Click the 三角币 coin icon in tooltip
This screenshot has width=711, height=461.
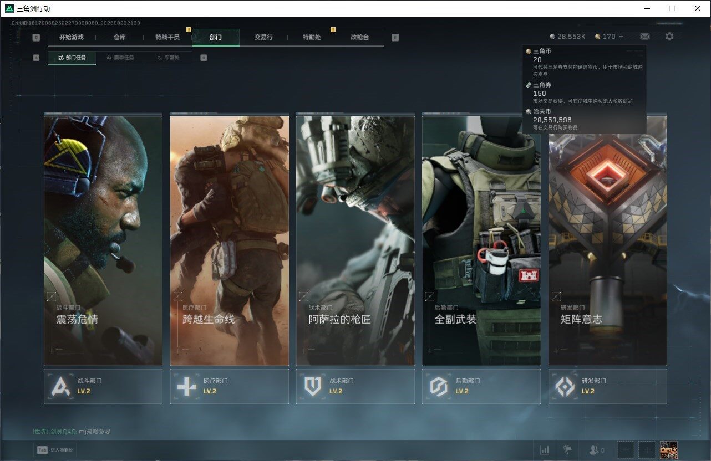(x=529, y=51)
